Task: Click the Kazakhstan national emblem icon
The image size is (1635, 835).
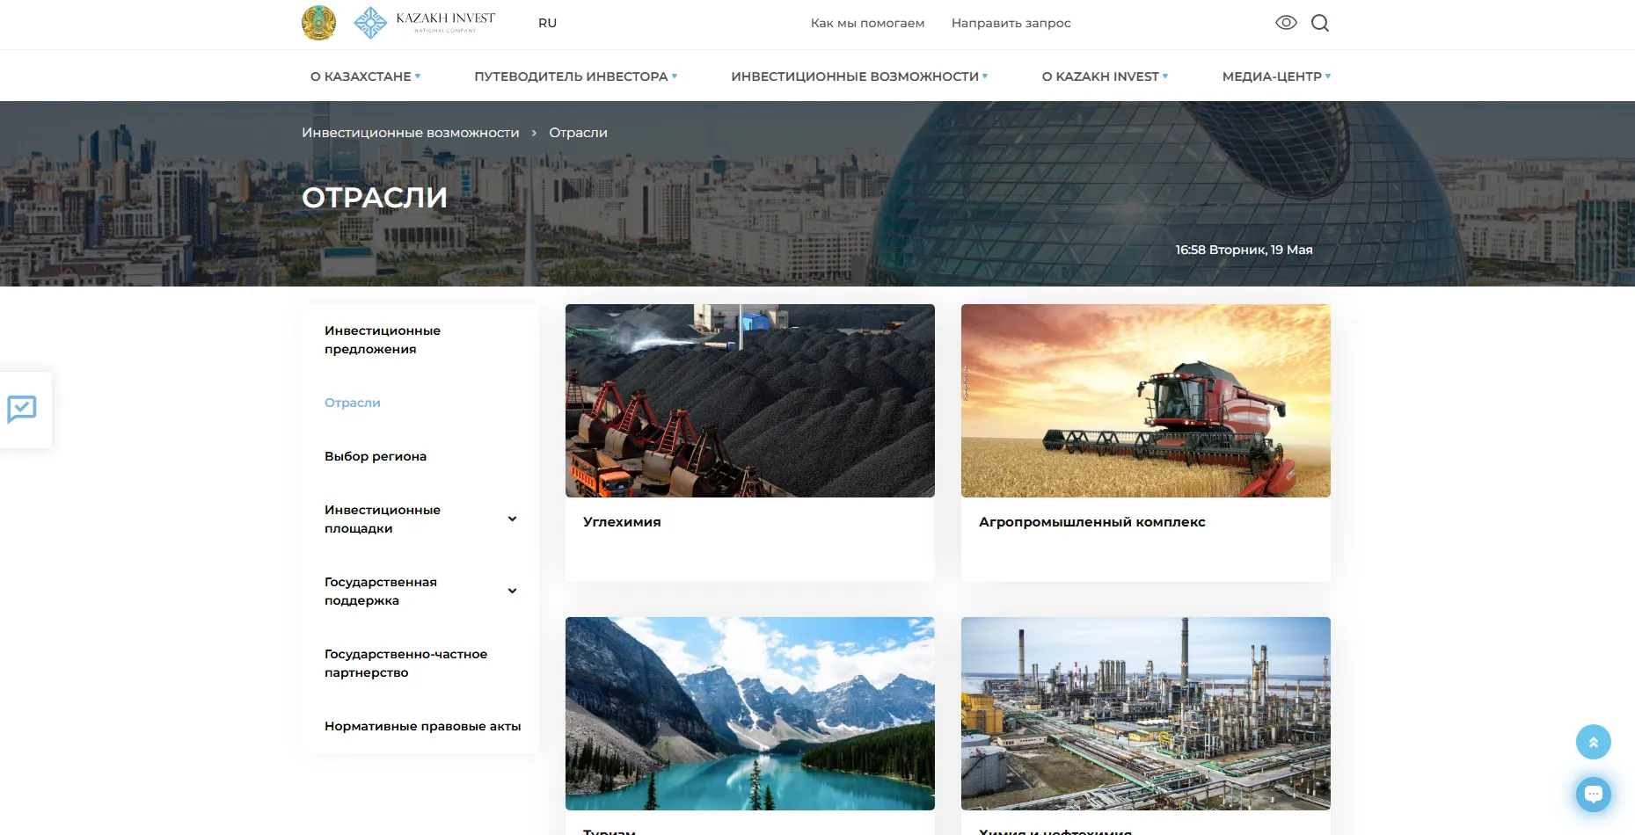Action: click(318, 23)
